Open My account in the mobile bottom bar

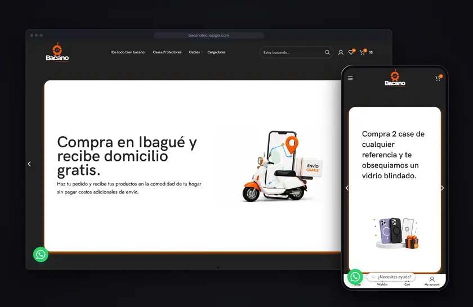[432, 281]
